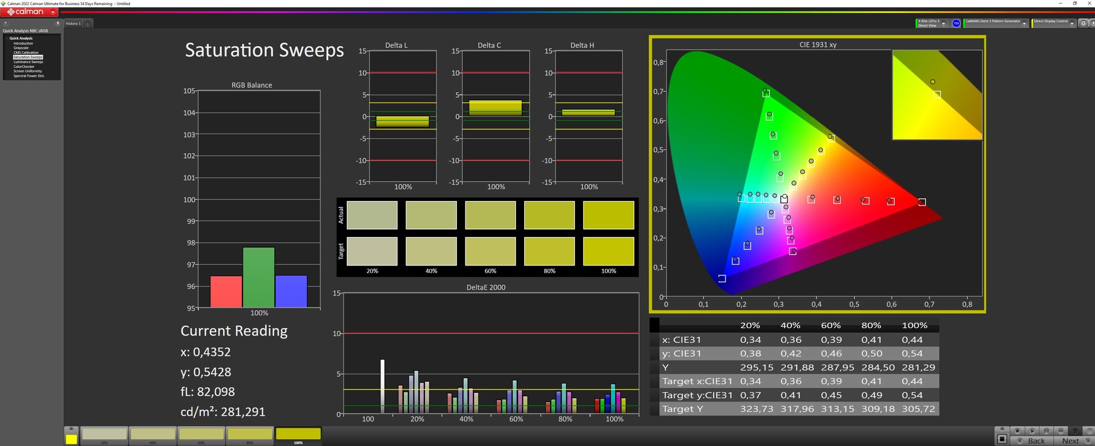1095x446 pixels.
Task: Click the H hold icon in bottom toolbar
Action: click(x=1046, y=431)
